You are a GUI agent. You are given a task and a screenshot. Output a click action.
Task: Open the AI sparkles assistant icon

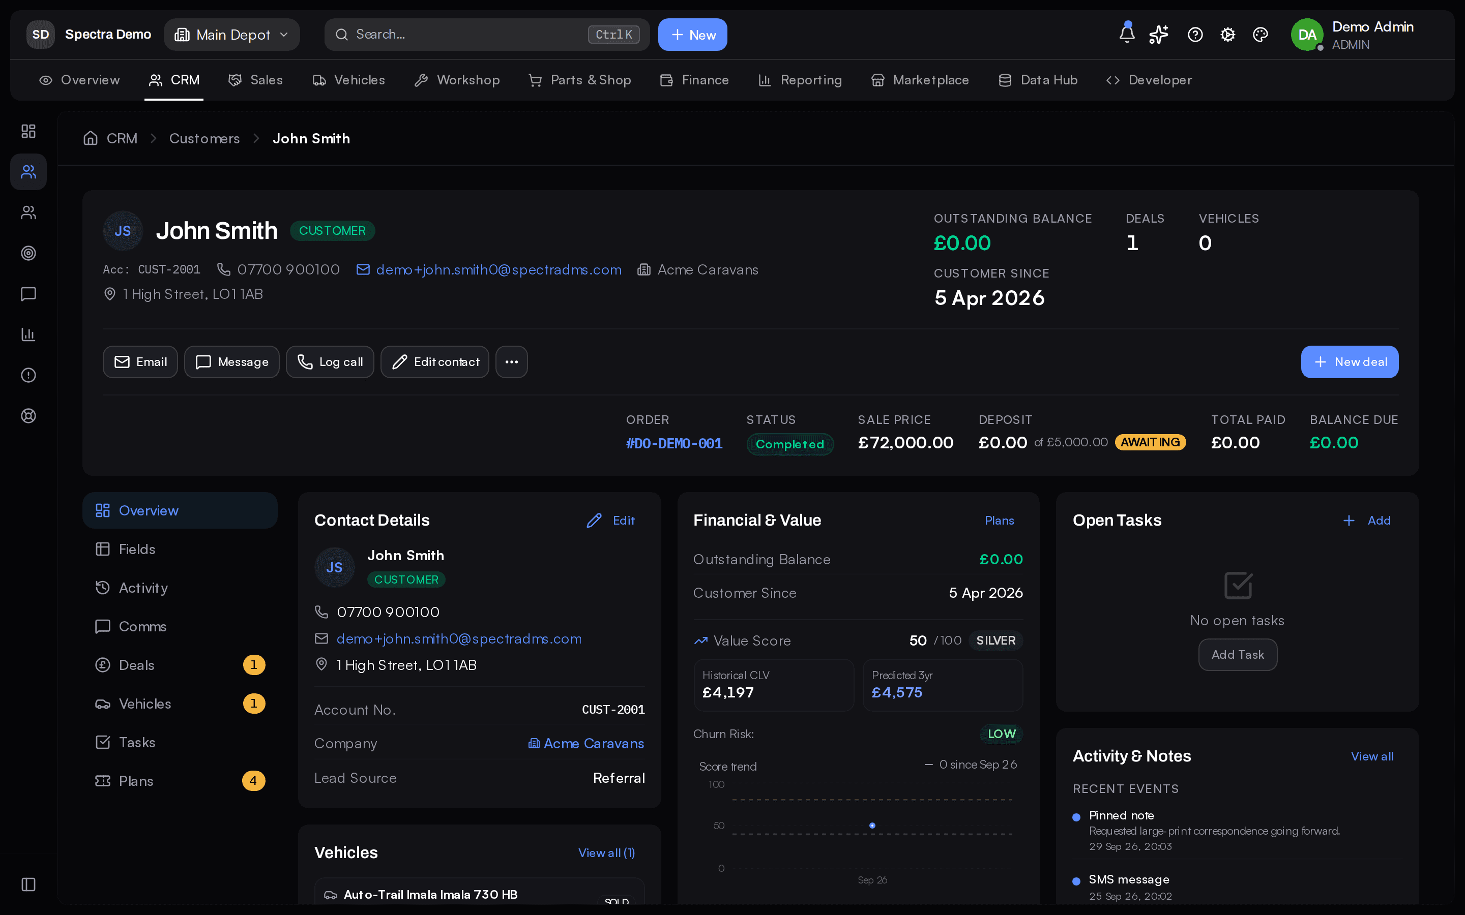coord(1159,35)
